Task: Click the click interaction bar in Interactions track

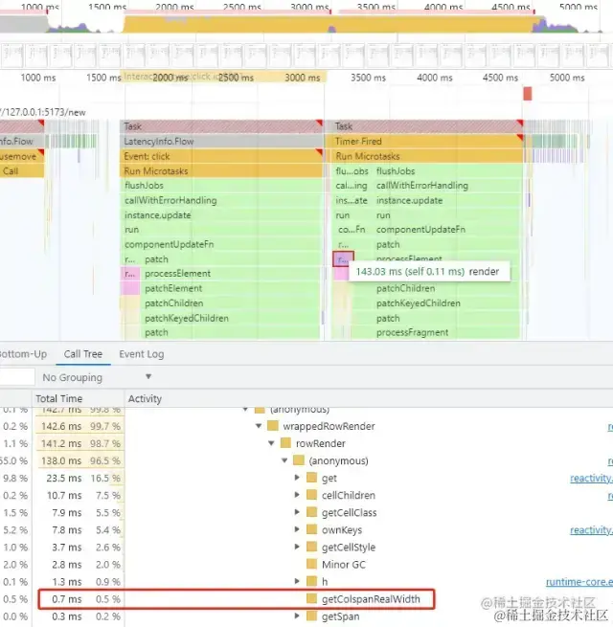Action: (x=224, y=77)
